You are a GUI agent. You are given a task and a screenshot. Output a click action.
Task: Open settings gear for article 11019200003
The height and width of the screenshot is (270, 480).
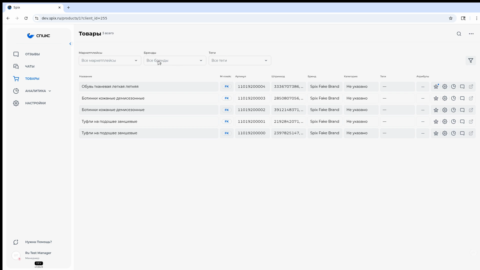pyautogui.click(x=445, y=98)
